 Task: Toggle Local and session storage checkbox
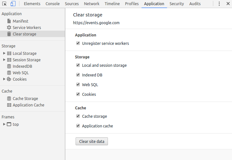(78, 65)
